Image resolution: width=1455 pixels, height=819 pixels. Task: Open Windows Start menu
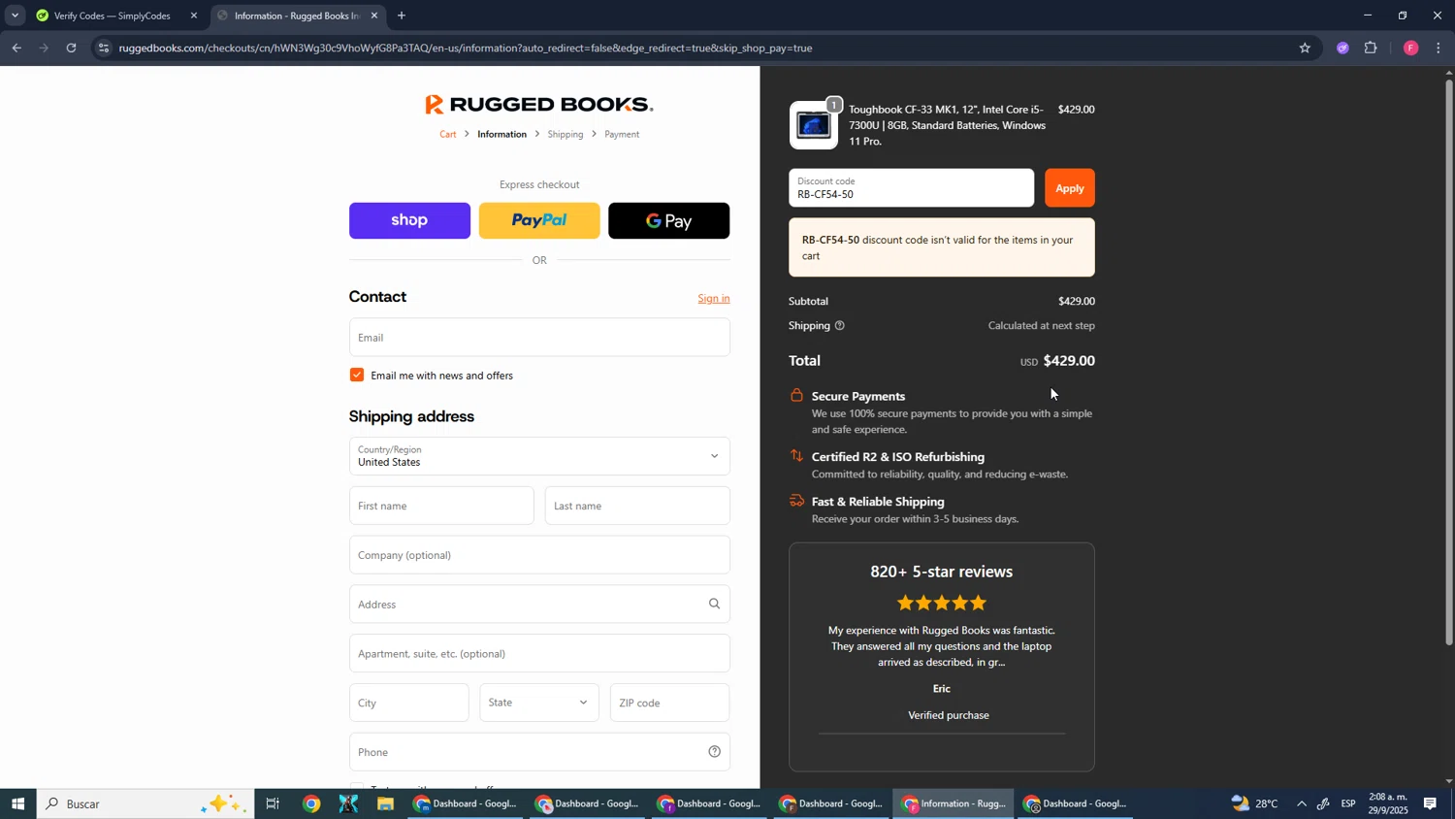click(x=17, y=803)
